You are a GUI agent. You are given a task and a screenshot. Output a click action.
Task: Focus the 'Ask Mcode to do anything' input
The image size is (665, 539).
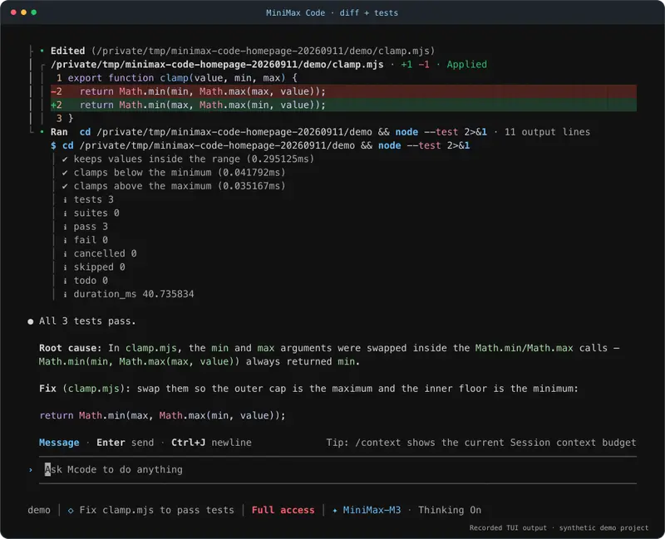337,469
